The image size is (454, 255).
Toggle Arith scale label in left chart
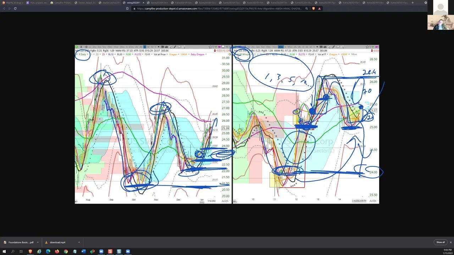[x=225, y=201]
